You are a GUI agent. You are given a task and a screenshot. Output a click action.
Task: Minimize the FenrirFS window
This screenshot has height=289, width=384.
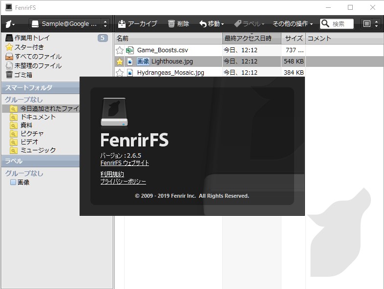point(328,8)
